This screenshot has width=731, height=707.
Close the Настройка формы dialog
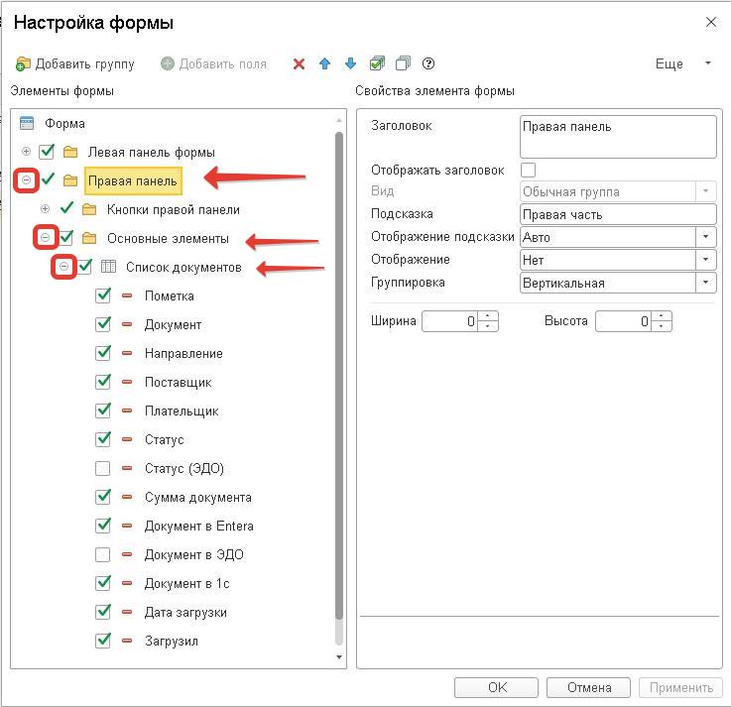click(x=710, y=22)
